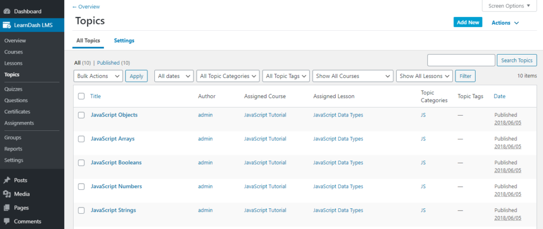
Task: Click the Pages icon in sidebar
Action: pyautogui.click(x=6, y=208)
